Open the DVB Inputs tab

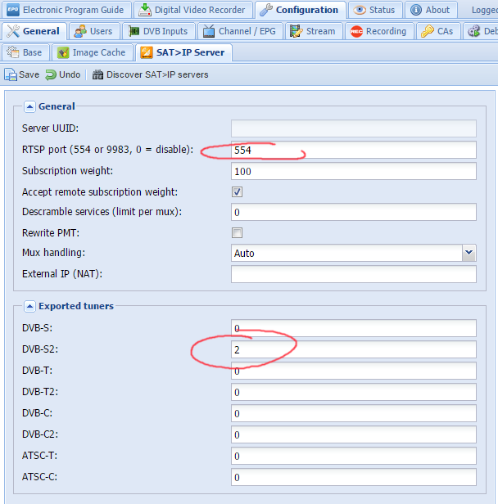click(x=160, y=31)
